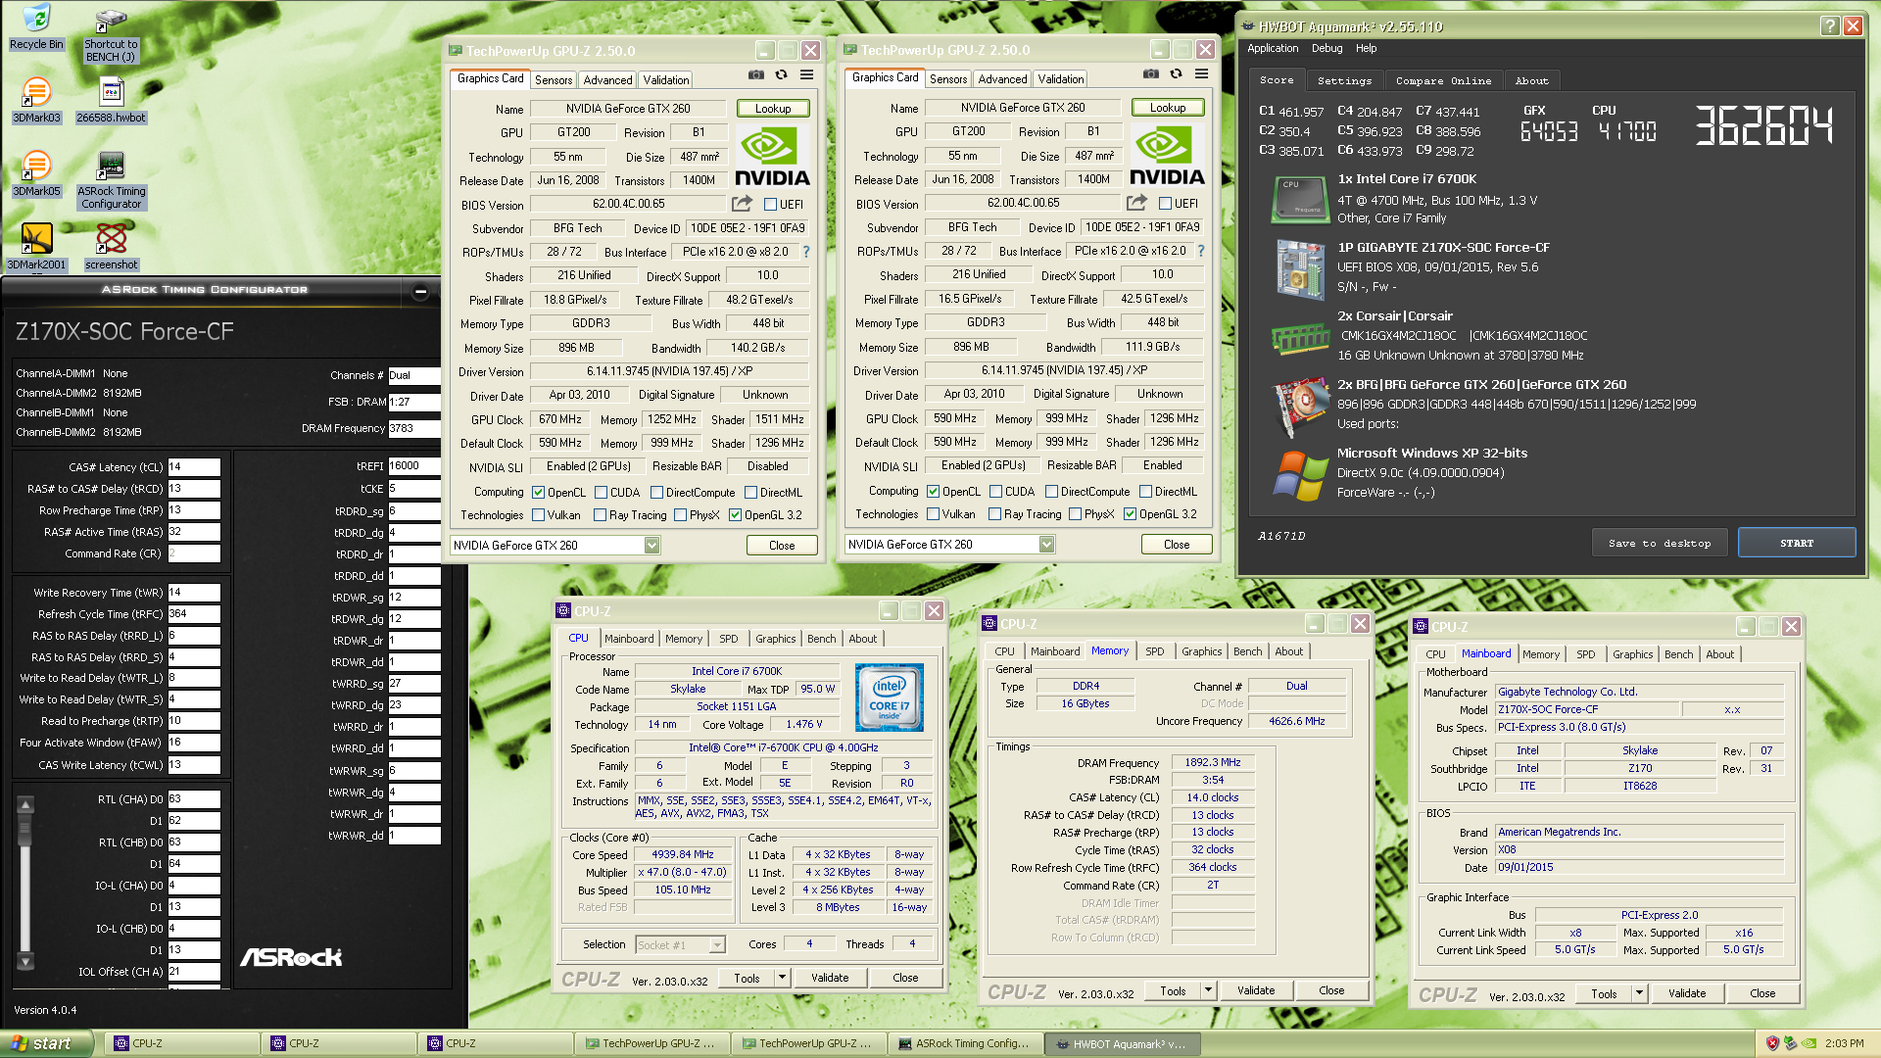Minimize the ASRock Timing Configurator with the round button
The width and height of the screenshot is (1881, 1058).
pos(420,291)
